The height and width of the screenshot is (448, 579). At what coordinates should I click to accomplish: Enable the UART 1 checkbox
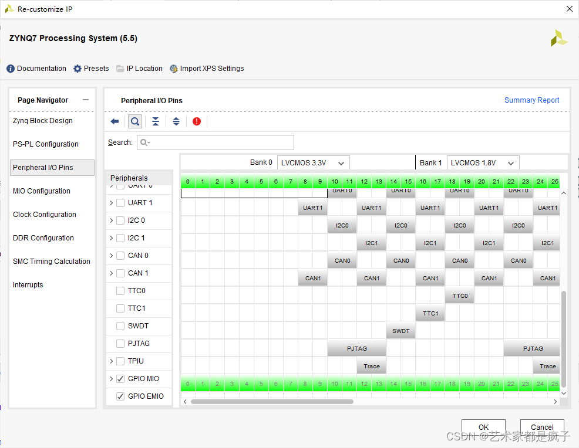[120, 203]
